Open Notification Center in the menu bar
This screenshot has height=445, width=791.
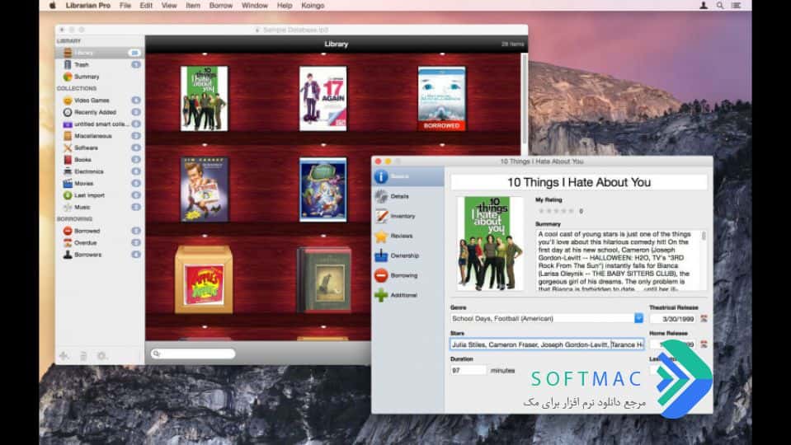pyautogui.click(x=736, y=6)
